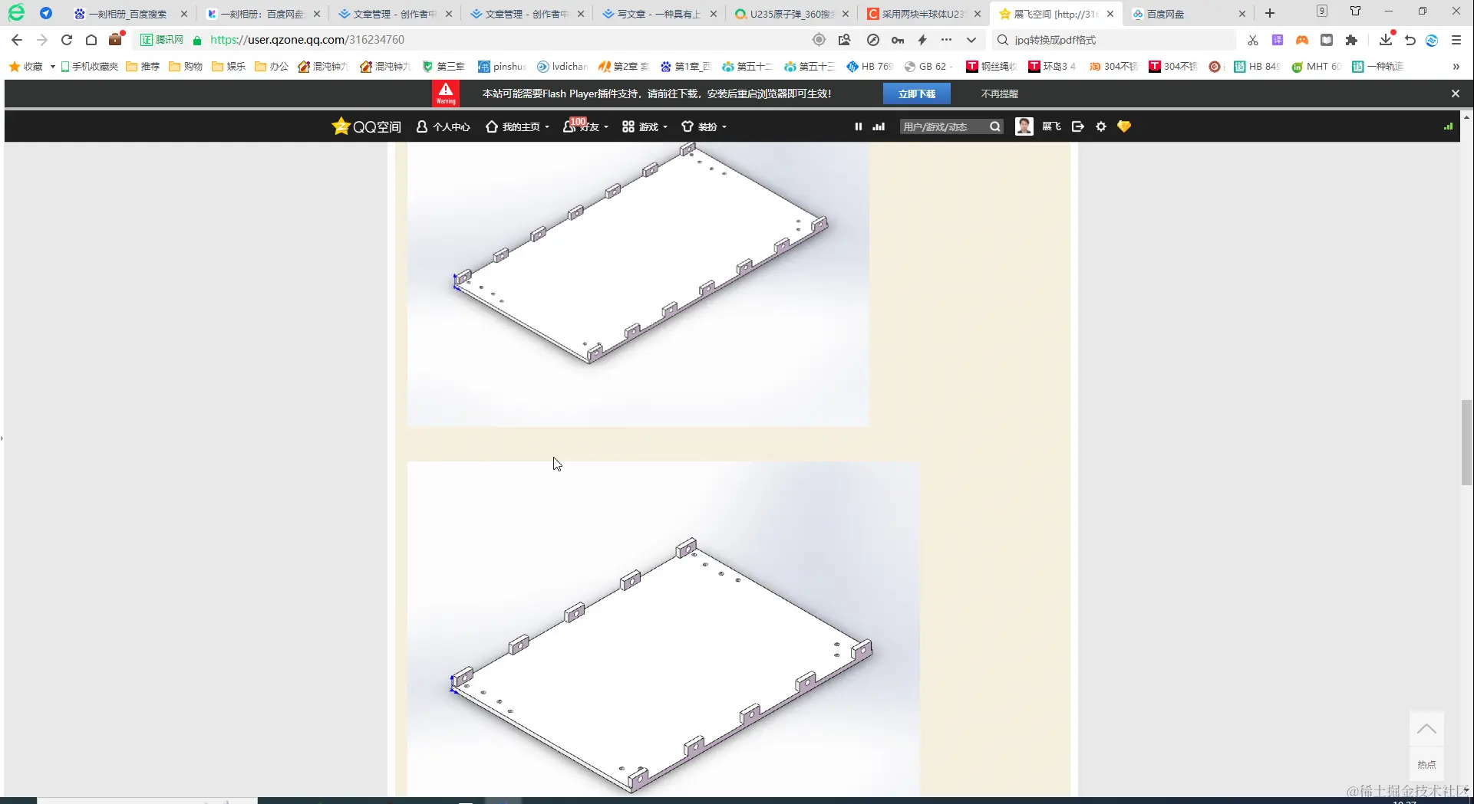Click the magnifier in the 用户/游戏/动态 search box

pyautogui.click(x=994, y=126)
